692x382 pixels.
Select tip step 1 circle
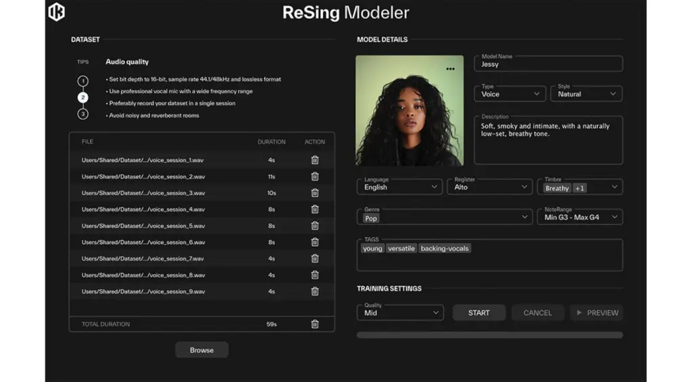pos(82,81)
